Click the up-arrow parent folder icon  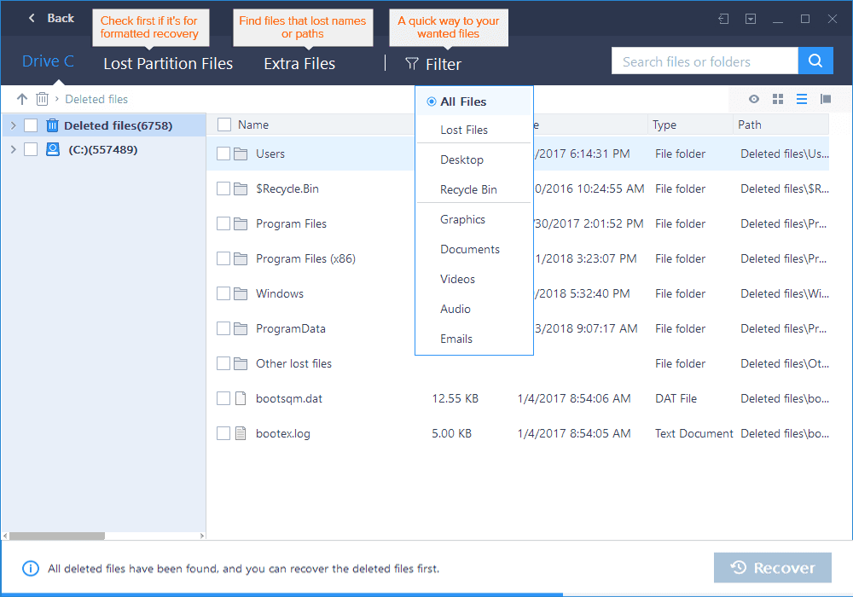[22, 100]
